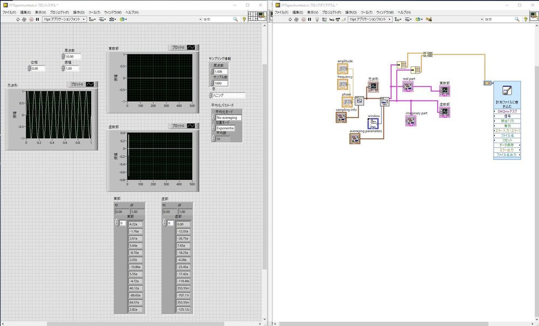This screenshot has height=326, width=539.
Task: Show context help from front panel toolbar
Action: coord(244,19)
